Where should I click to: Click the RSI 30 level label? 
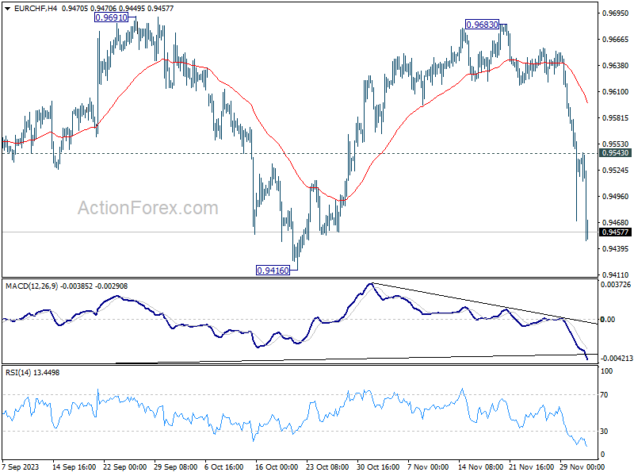[x=604, y=432]
